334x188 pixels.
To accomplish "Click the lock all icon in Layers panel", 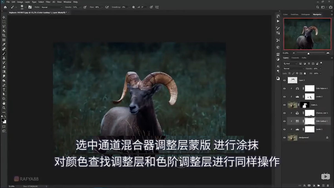I will 305,73.
